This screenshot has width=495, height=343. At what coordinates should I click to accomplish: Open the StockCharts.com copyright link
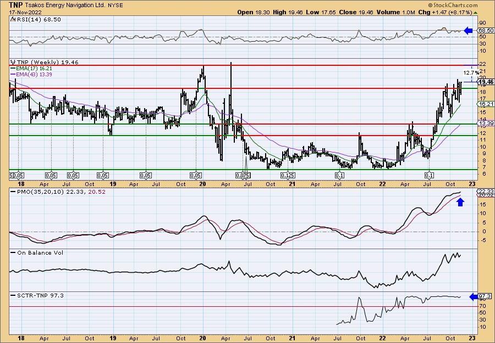click(x=453, y=5)
